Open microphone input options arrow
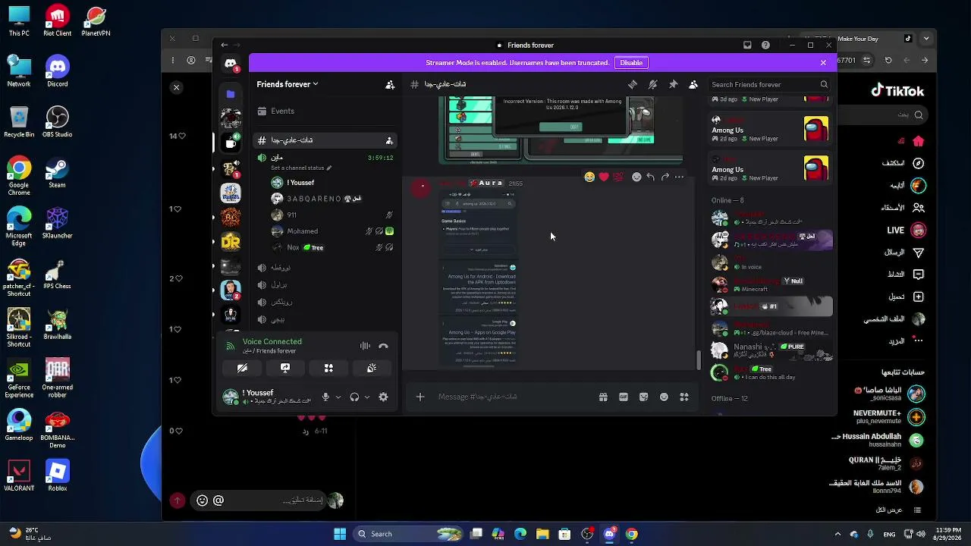971x546 pixels. (338, 397)
